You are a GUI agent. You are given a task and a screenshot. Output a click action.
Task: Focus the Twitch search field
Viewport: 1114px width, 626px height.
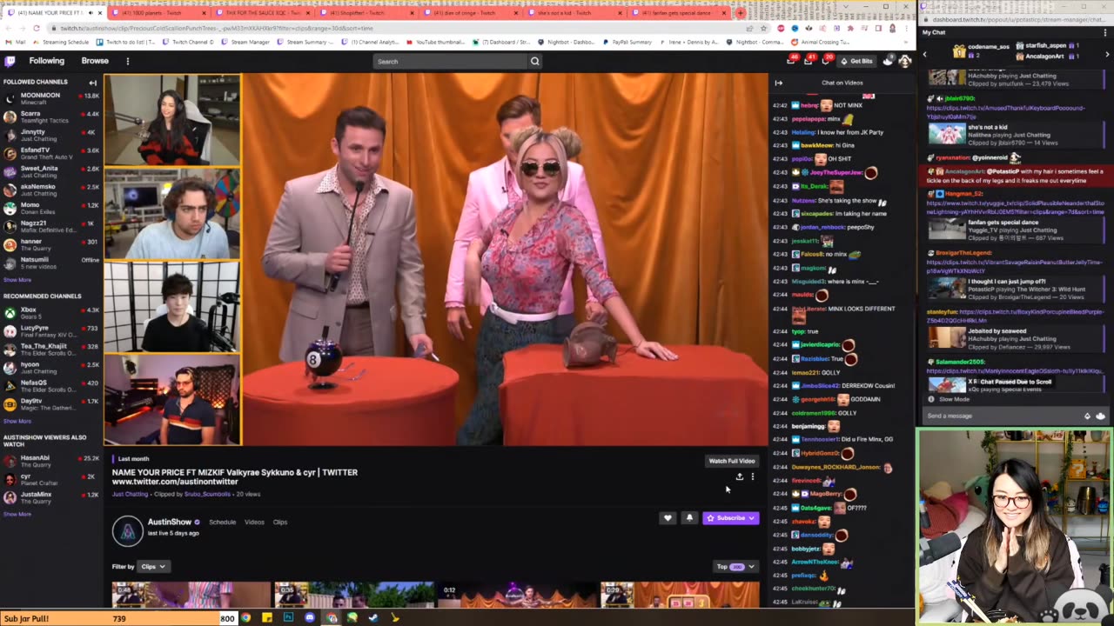(x=451, y=61)
